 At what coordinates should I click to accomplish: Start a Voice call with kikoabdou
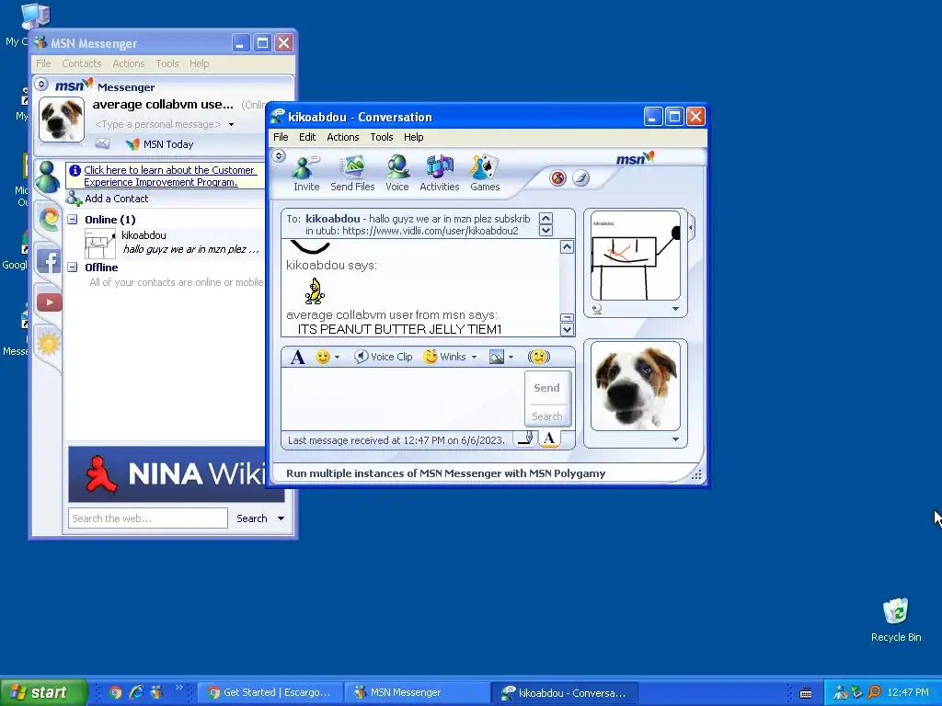click(x=397, y=173)
